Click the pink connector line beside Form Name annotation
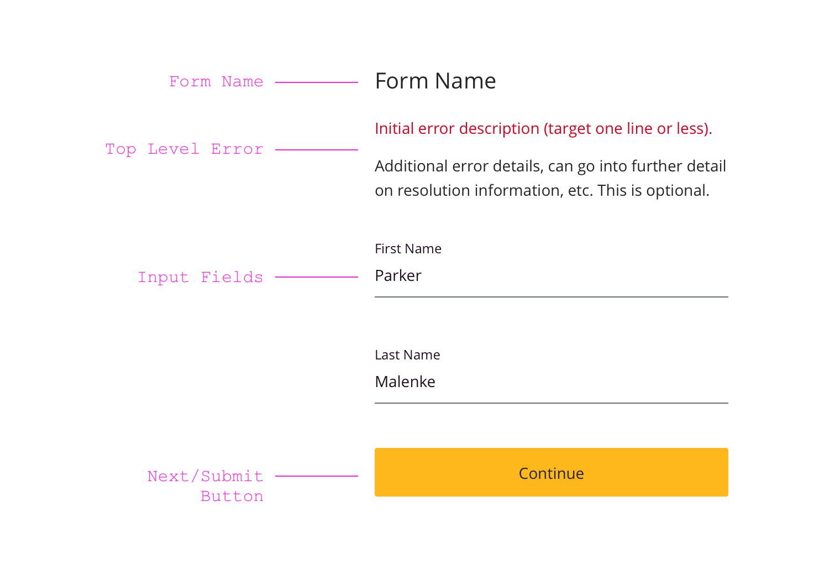This screenshot has height=574, width=840. pos(317,82)
